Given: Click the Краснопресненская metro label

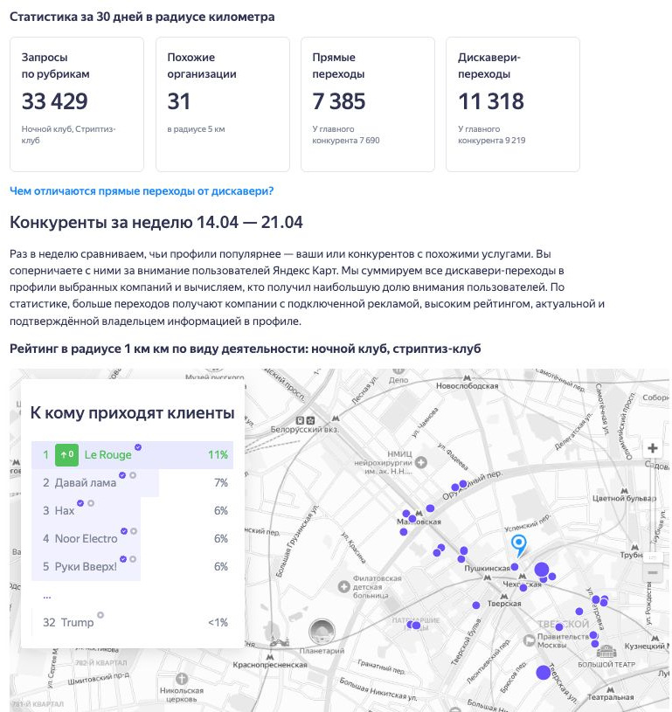Looking at the screenshot, I should coord(270,665).
